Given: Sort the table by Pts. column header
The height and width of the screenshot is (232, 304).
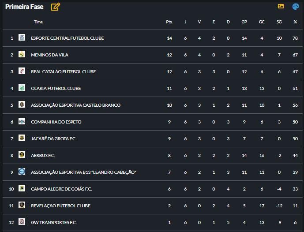Looking at the screenshot, I should pos(169,22).
